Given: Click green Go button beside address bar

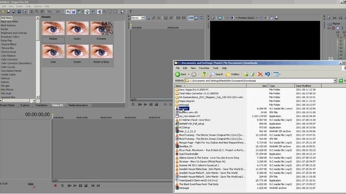Looking at the screenshot, I should click(341, 81).
